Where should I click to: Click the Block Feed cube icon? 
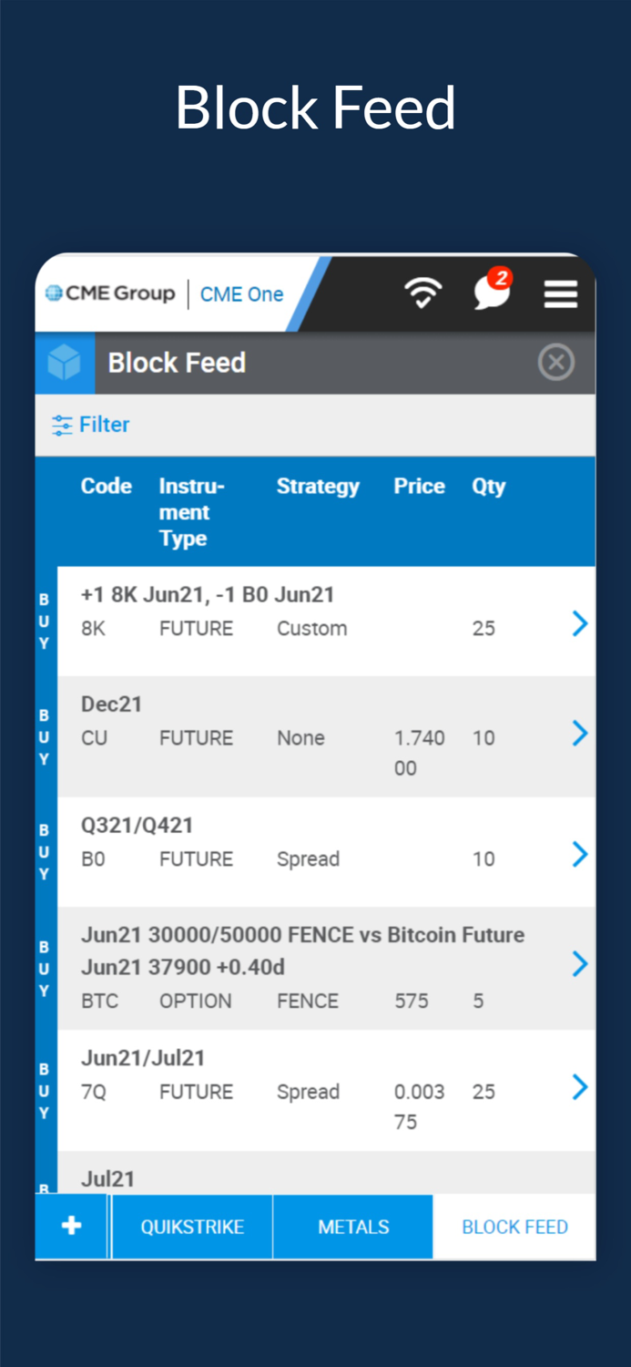coord(63,362)
